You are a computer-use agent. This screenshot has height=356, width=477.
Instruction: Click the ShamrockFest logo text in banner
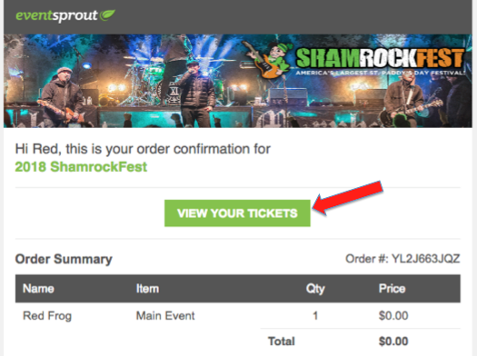point(380,58)
